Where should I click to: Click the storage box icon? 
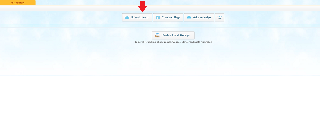pos(157,35)
